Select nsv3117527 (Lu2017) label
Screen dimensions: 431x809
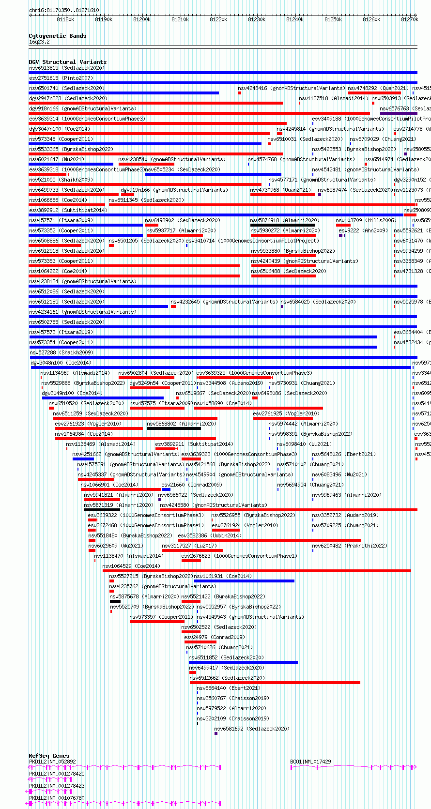pyautogui.click(x=189, y=546)
